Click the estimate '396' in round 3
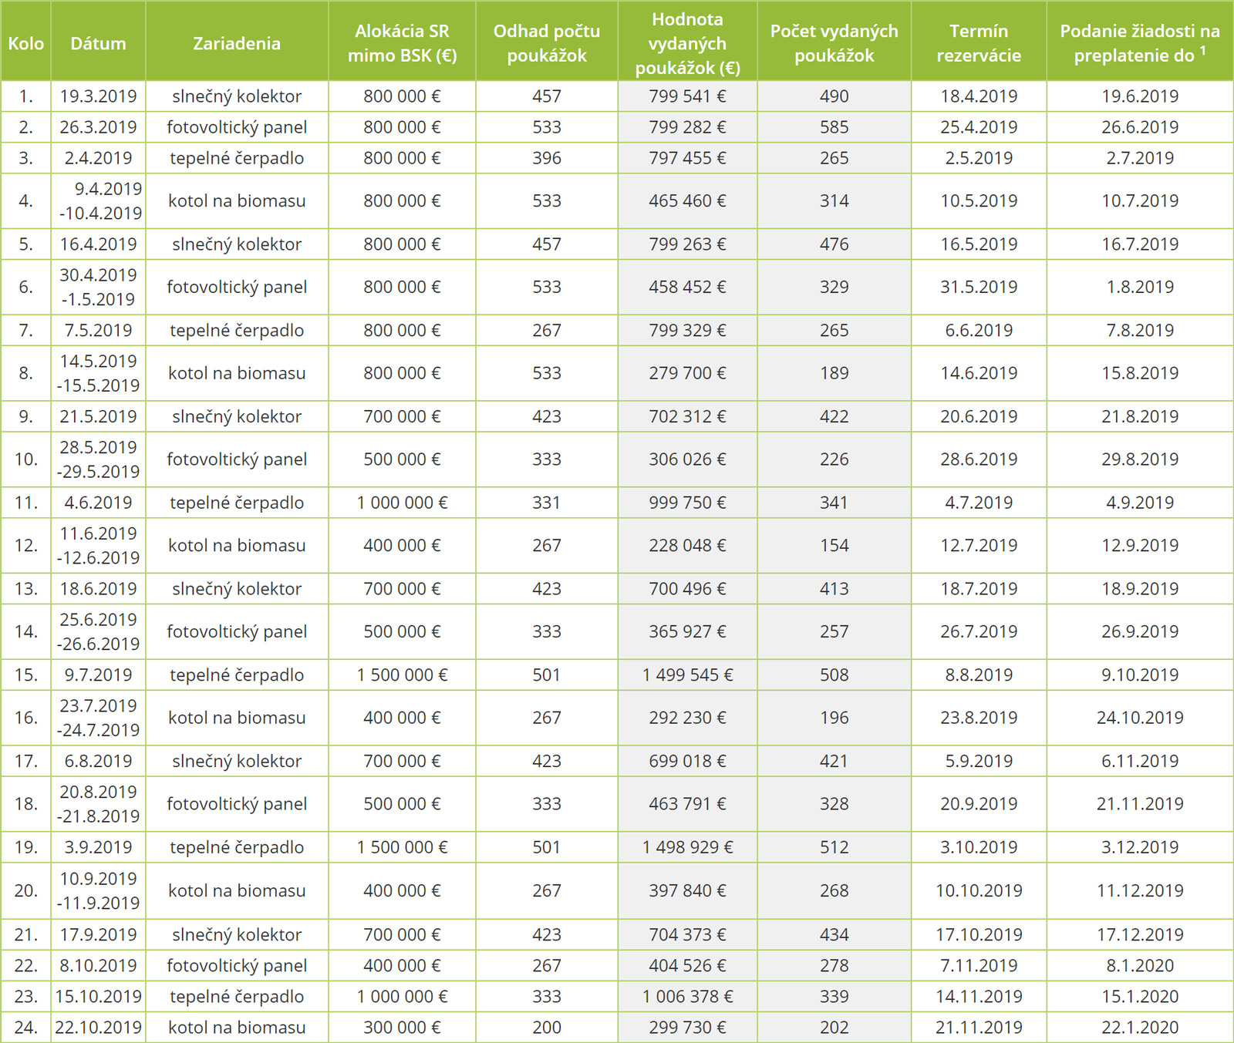The width and height of the screenshot is (1234, 1043). (x=547, y=158)
